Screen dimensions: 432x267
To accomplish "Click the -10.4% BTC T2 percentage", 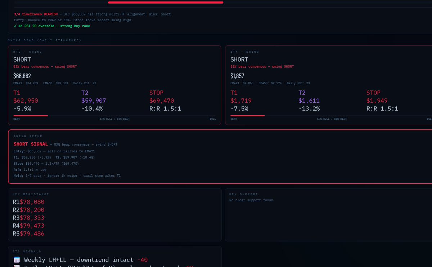I will tap(92, 108).
